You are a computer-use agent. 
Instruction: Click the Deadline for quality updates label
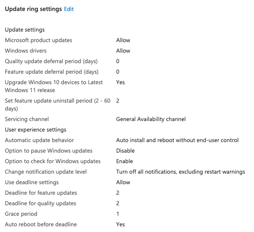click(40, 203)
